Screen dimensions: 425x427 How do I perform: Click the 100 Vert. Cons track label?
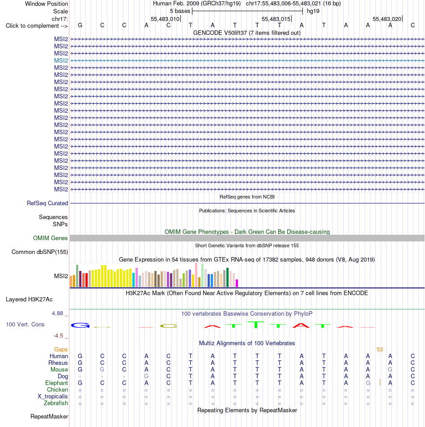coord(25,324)
